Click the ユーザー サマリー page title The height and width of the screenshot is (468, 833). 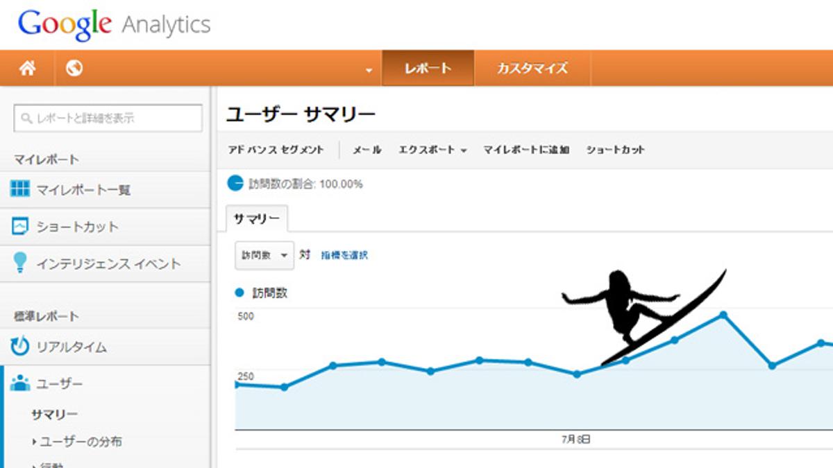pyautogui.click(x=301, y=114)
